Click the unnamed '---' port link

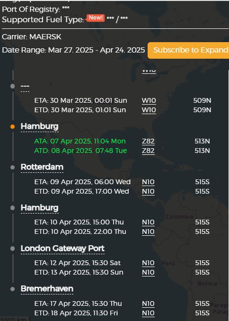(x=25, y=86)
